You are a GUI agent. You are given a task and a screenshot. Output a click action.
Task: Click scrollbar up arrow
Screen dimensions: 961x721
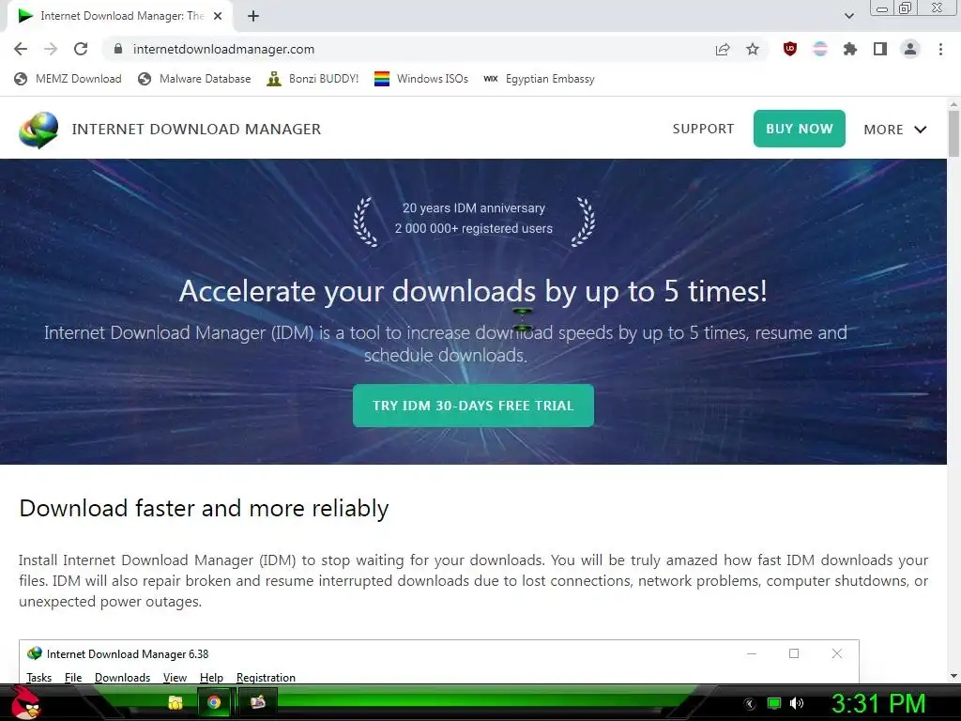[x=953, y=103]
